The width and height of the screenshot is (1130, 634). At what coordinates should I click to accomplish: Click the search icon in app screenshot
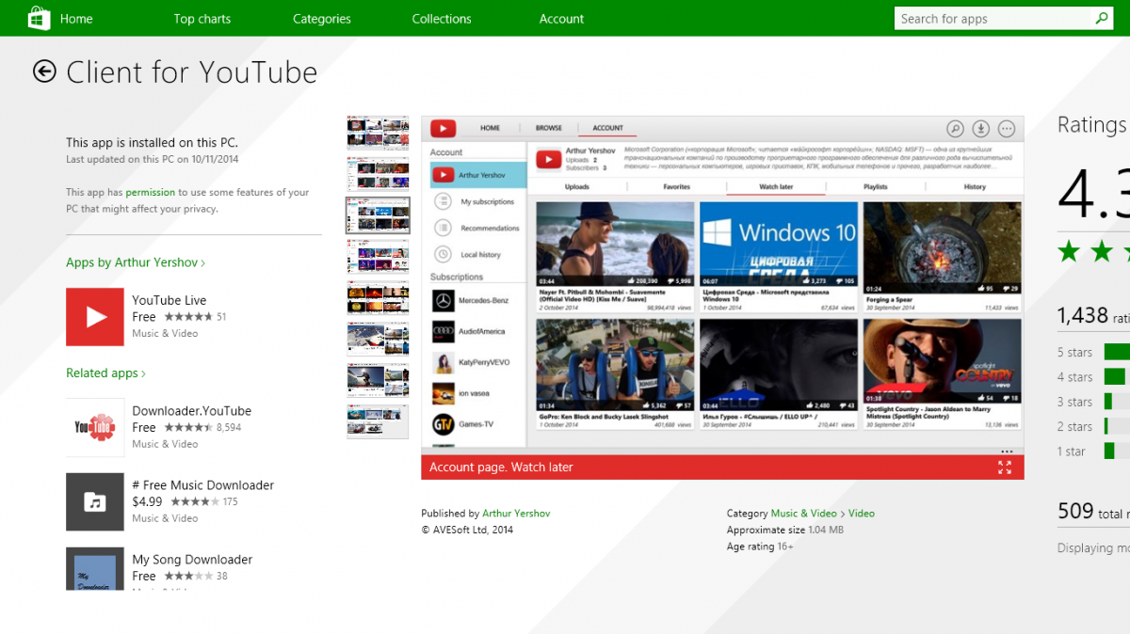[x=955, y=129]
